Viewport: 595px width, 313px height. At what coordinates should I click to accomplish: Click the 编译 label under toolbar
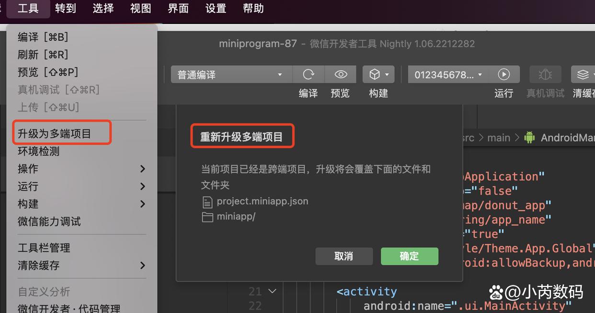(x=309, y=93)
